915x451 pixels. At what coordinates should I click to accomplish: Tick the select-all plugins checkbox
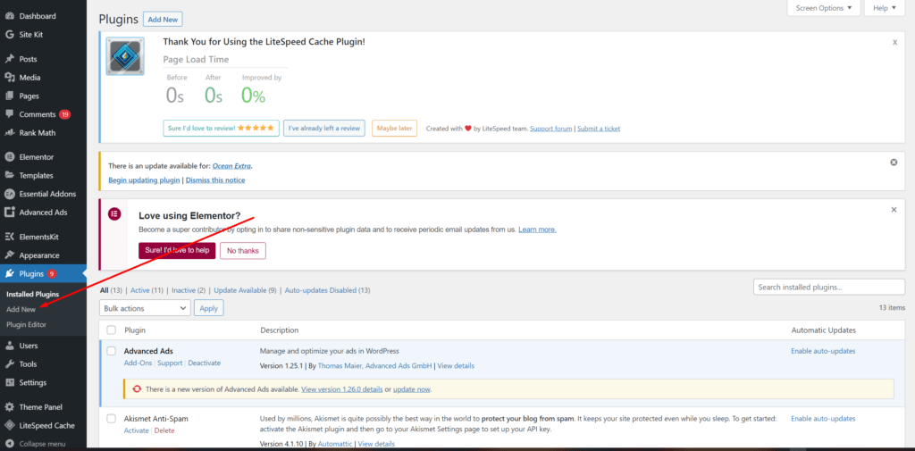coord(112,330)
